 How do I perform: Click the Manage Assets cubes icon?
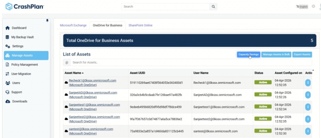point(8,55)
